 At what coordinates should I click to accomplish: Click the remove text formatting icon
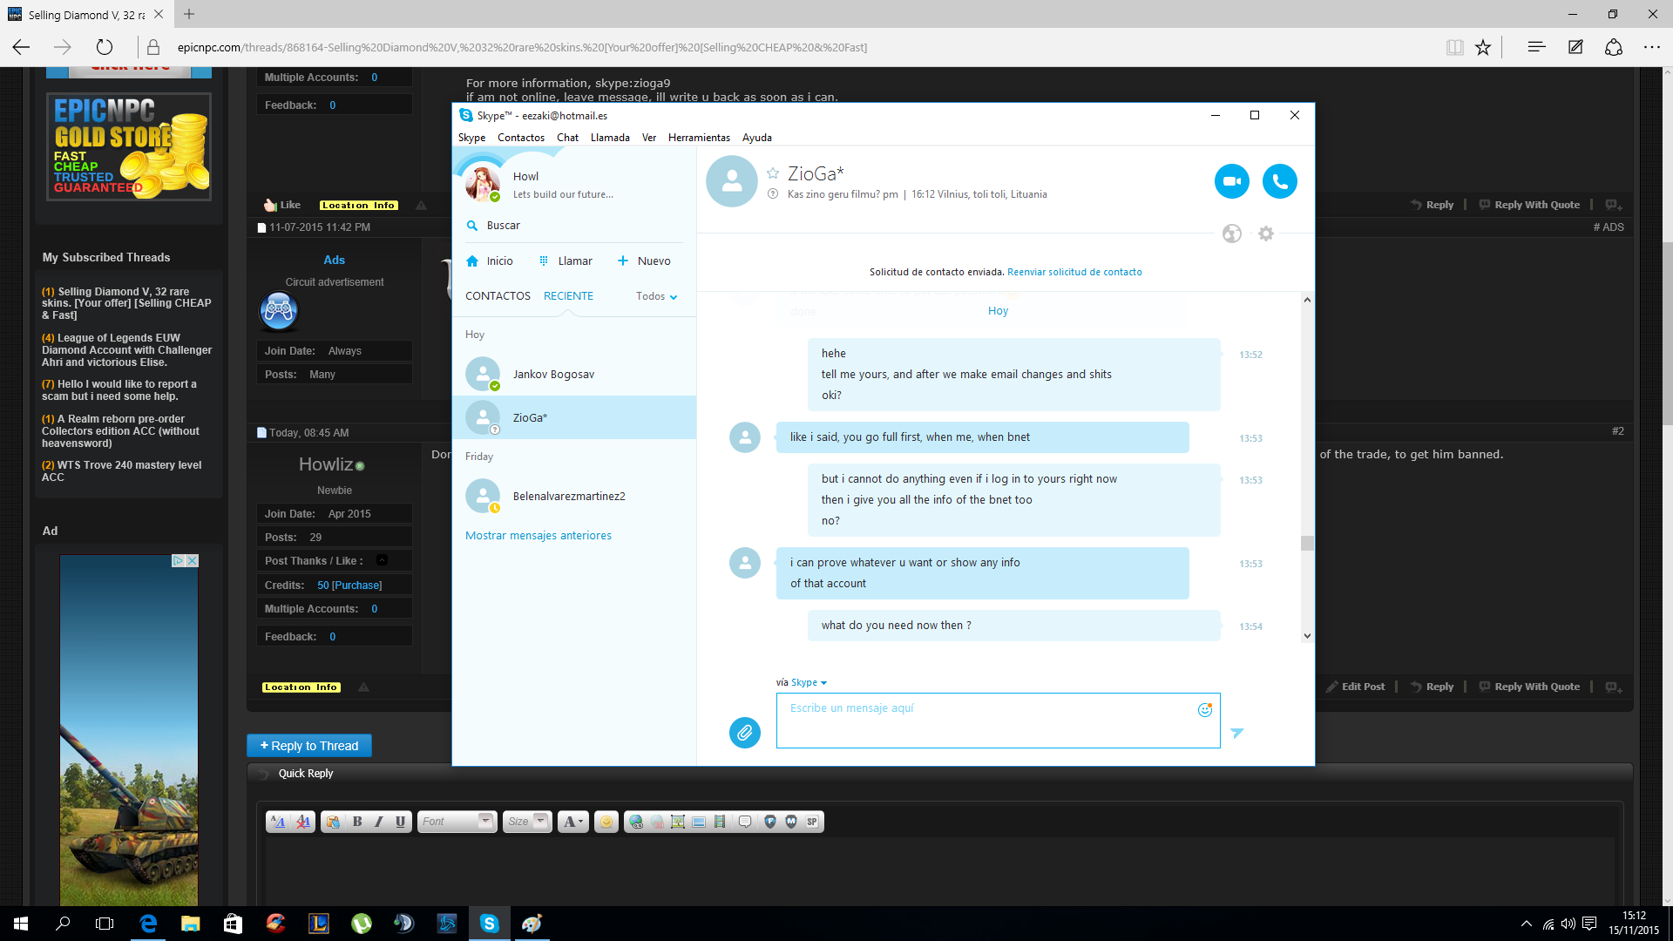(x=303, y=822)
